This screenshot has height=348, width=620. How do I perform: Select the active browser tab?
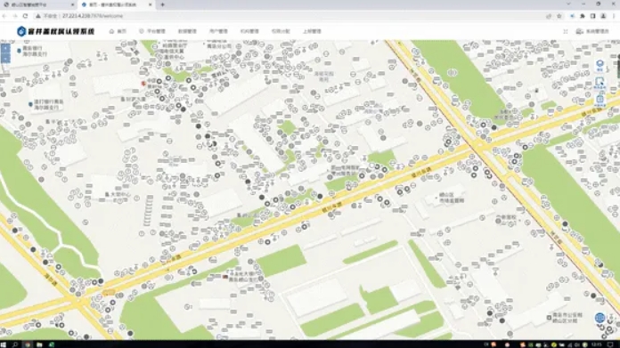pyautogui.click(x=116, y=4)
